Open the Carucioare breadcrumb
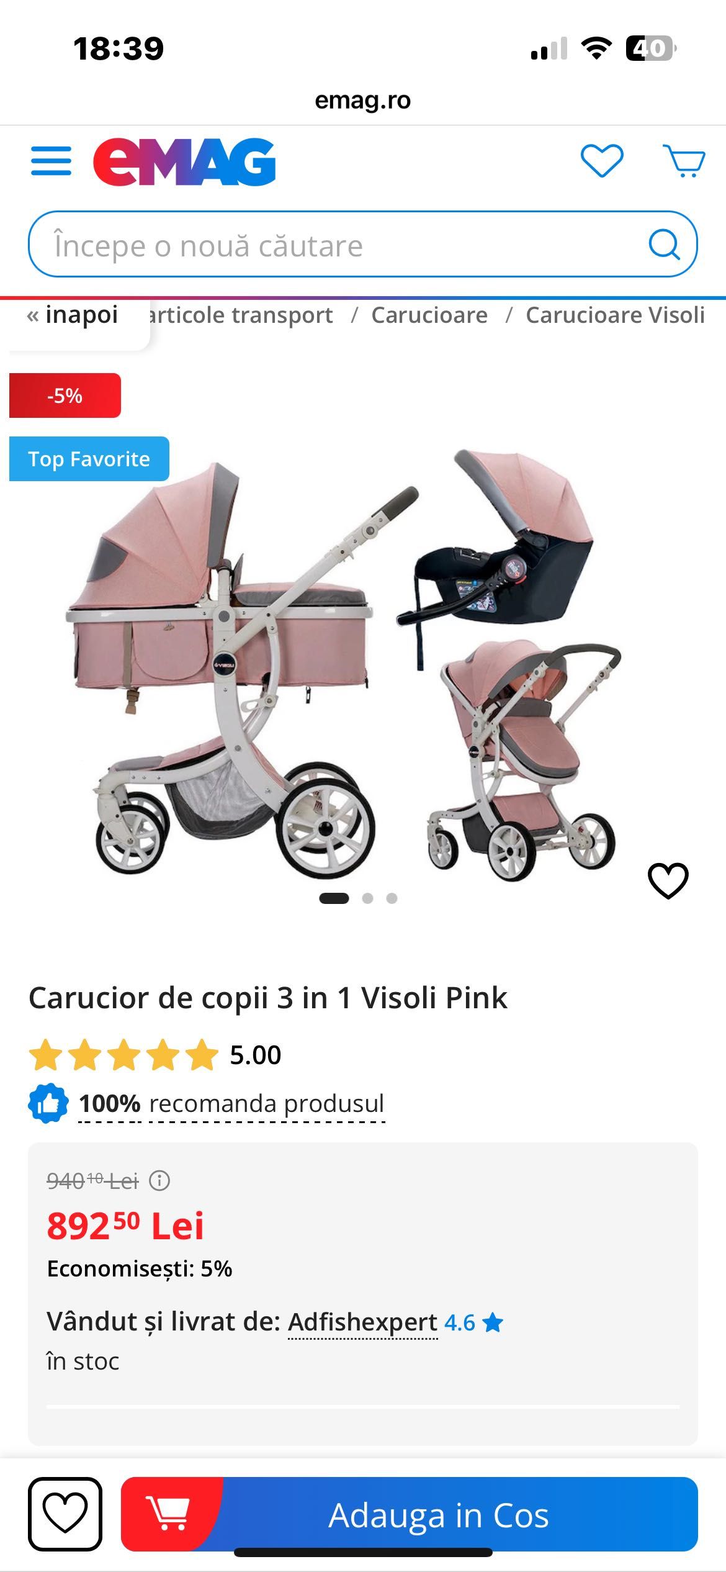726x1572 pixels. pos(429,315)
